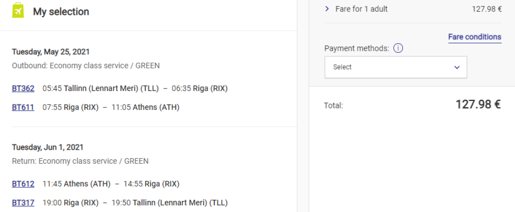This screenshot has height=212, width=515.
Task: Select the Tuesday, Jun 1, 2021 date heading
Action: point(48,147)
